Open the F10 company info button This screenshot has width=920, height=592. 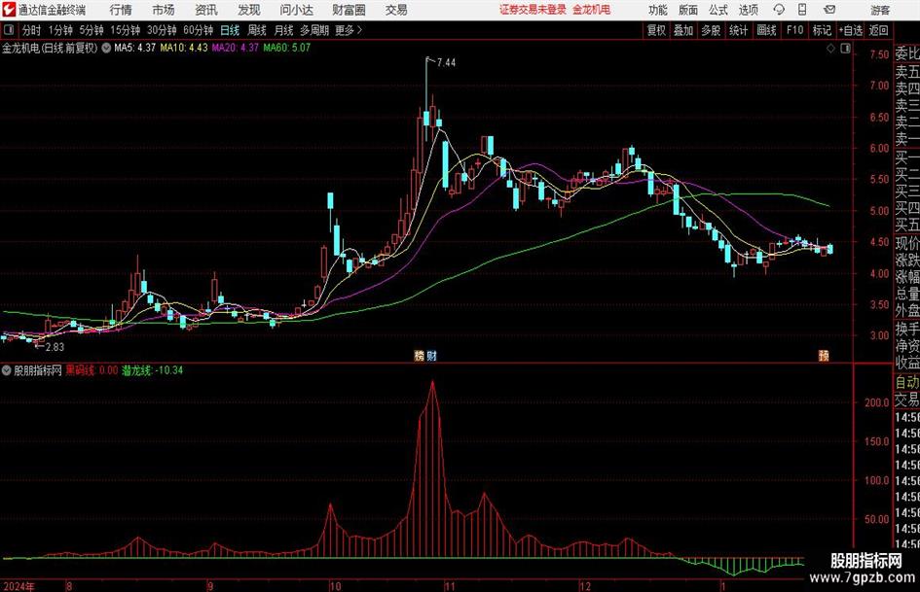(794, 30)
